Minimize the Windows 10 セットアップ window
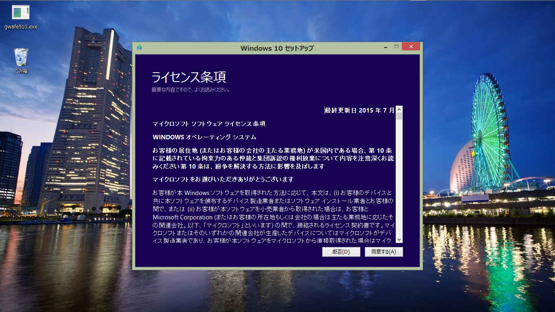This screenshot has height=312, width=555. 386,47
